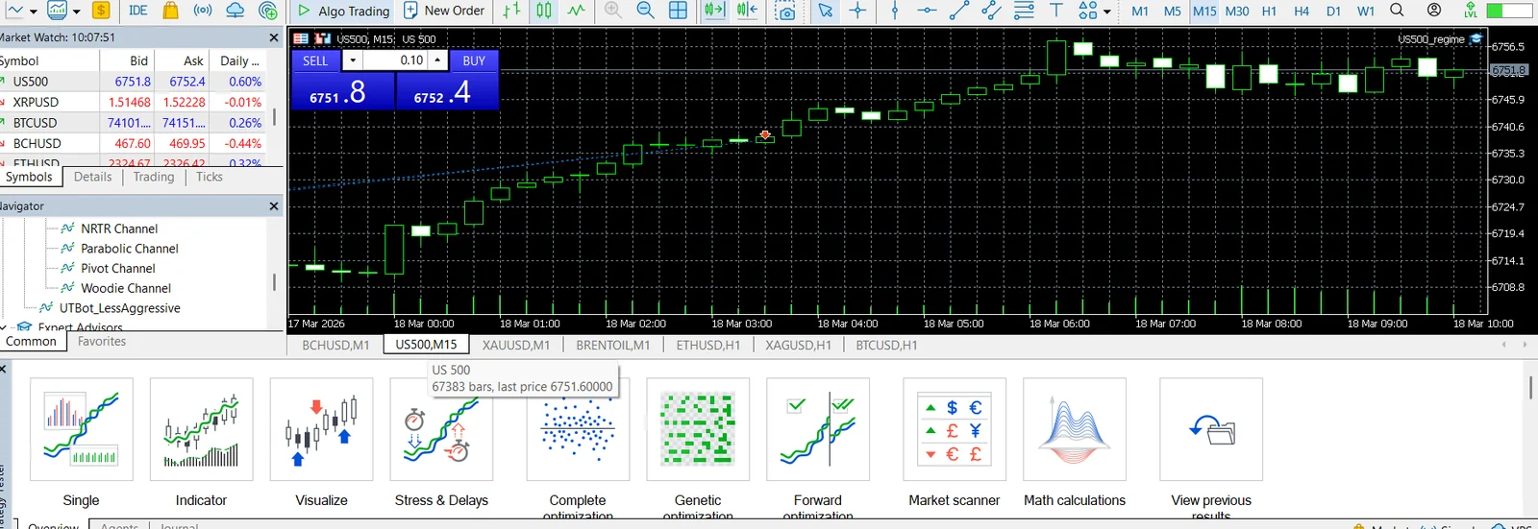
Task: Click the green LVL indicator icon
Action: [1470, 11]
